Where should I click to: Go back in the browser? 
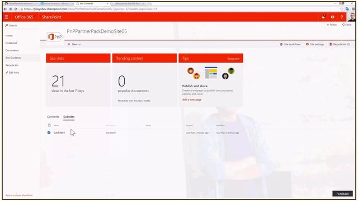tap(5, 9)
